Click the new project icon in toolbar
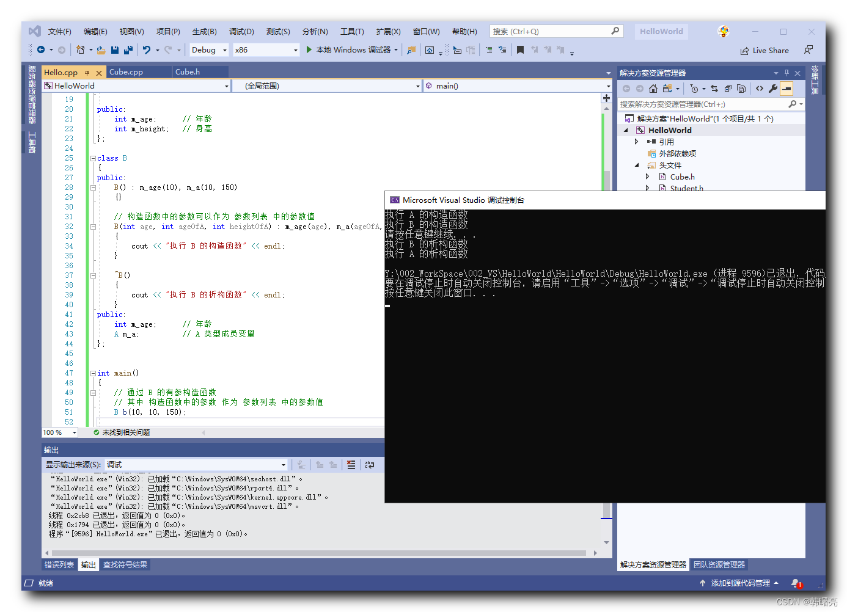 click(x=81, y=50)
